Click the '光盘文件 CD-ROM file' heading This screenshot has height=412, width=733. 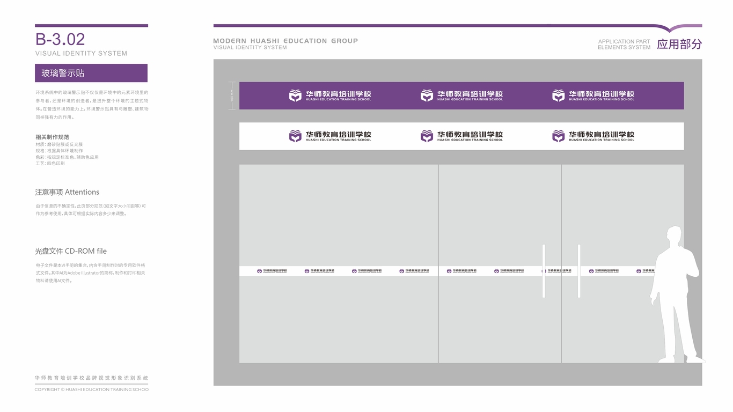(x=71, y=251)
